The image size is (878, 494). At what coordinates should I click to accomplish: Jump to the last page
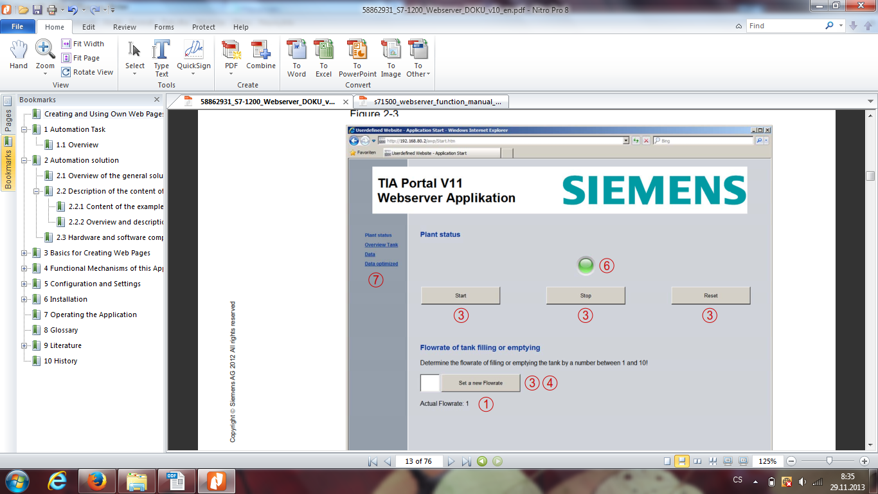click(x=467, y=461)
